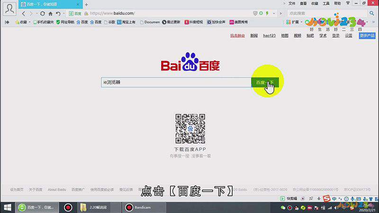Image resolution: width=379 pixels, height=213 pixels.
Task: Go forward with the forward arrow
Action: [x=31, y=14]
